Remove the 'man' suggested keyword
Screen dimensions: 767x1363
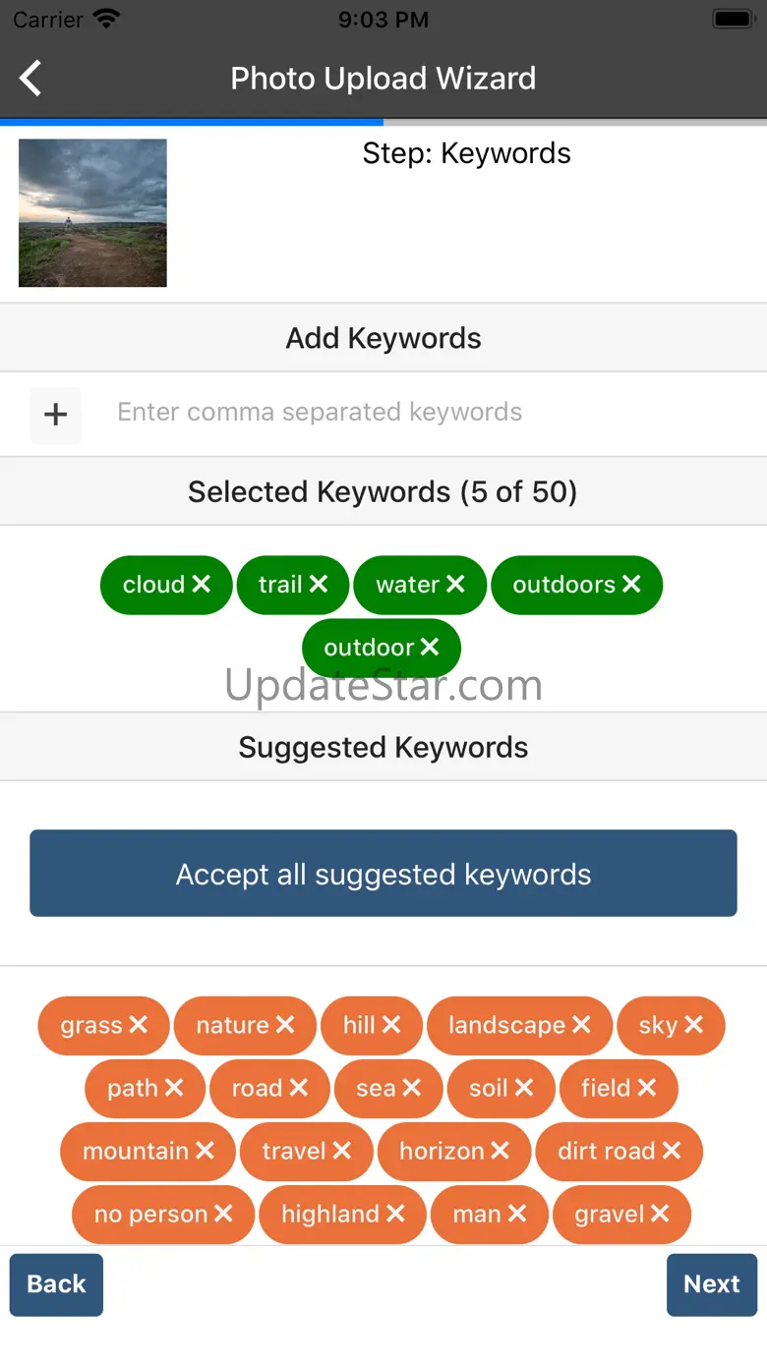tap(517, 1214)
